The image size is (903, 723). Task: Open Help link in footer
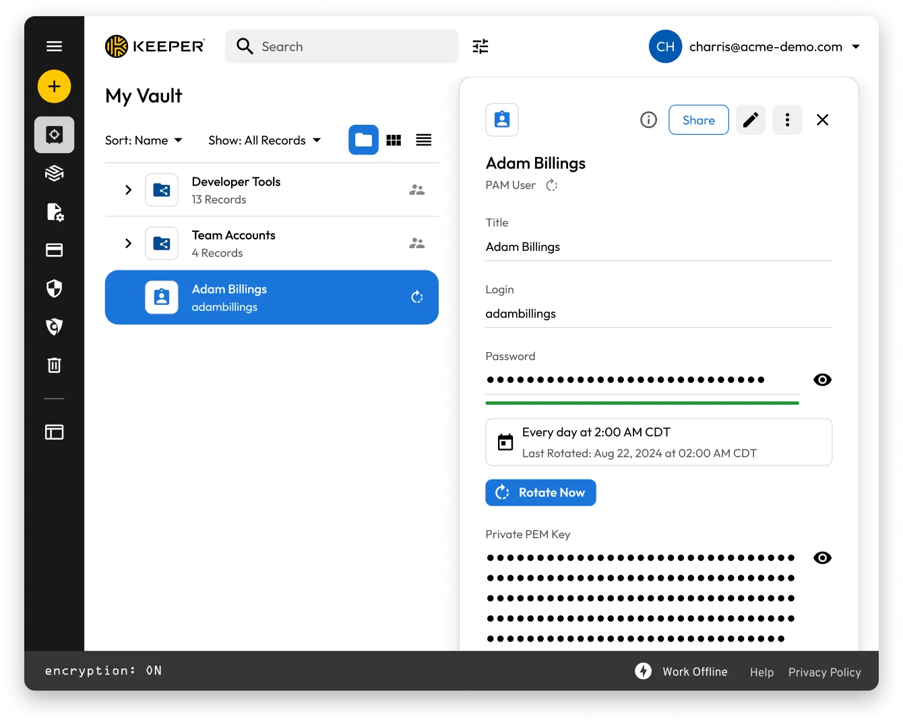point(761,672)
